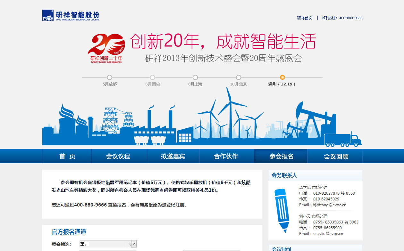Click email sz.xyliu@evoc.cn
404x251 pixels.
(x=328, y=234)
